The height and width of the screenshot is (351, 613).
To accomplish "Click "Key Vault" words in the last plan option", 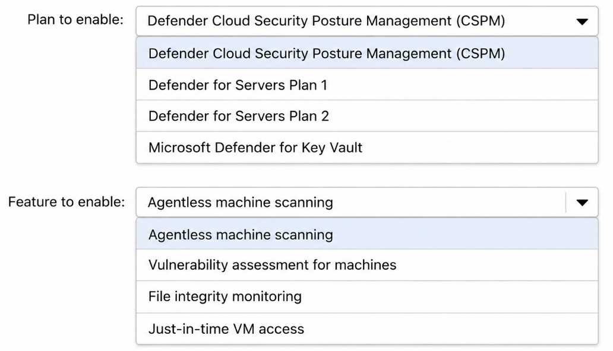I will (332, 148).
